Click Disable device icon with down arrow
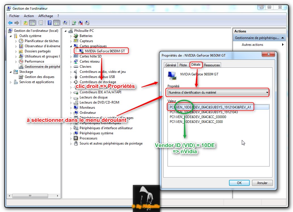Screen dimensions: 293x212 point(87,23)
